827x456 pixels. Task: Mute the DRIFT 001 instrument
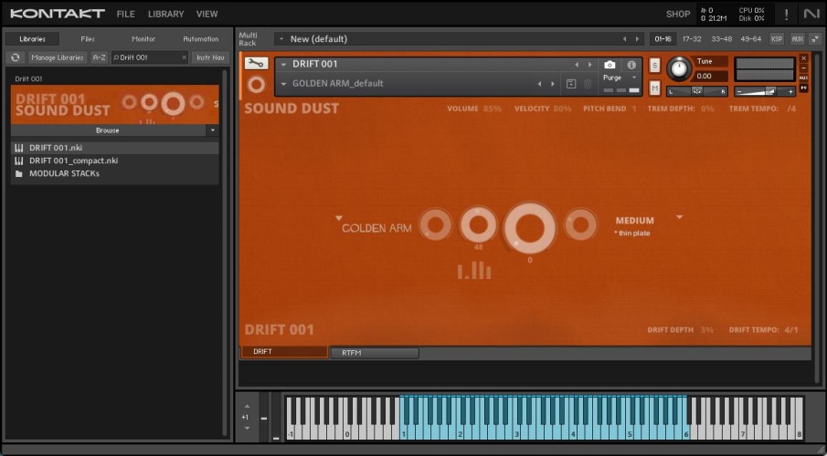(654, 88)
